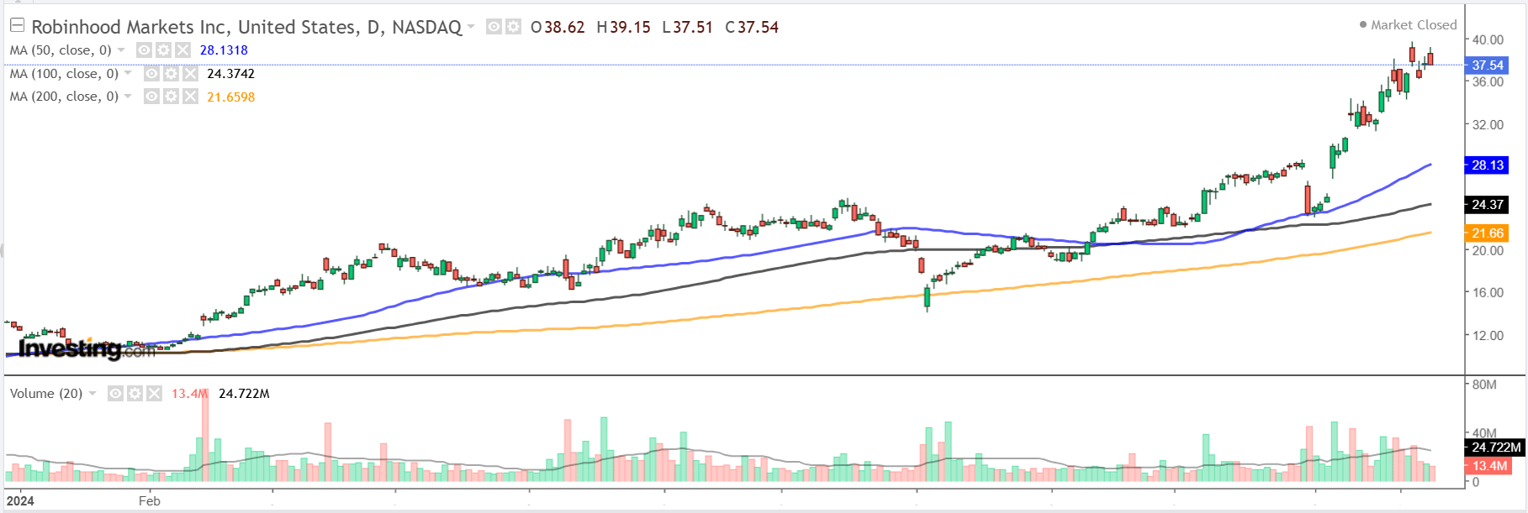Remove the MA 100 indicator

190,74
